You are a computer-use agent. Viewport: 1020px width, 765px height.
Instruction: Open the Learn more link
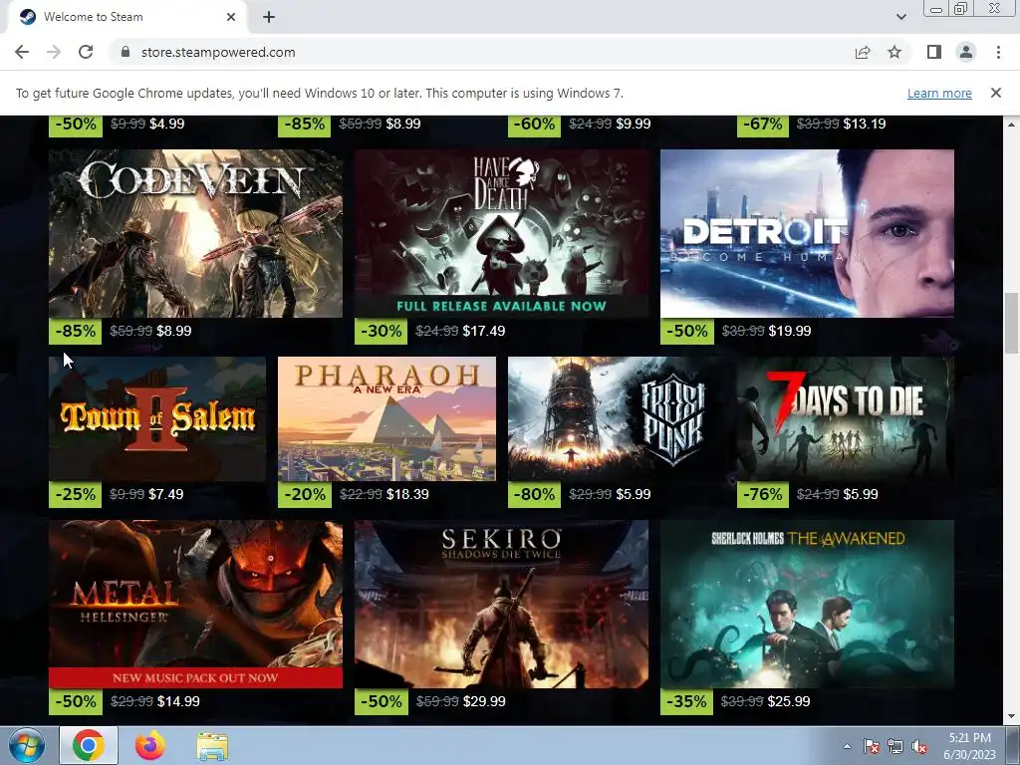(x=939, y=93)
